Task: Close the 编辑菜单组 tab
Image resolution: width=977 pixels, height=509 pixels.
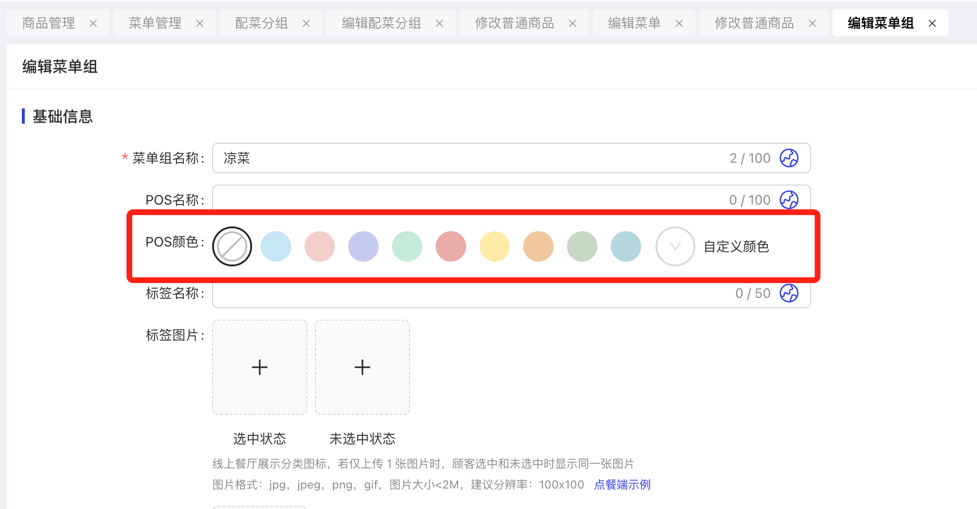Action: click(x=932, y=23)
